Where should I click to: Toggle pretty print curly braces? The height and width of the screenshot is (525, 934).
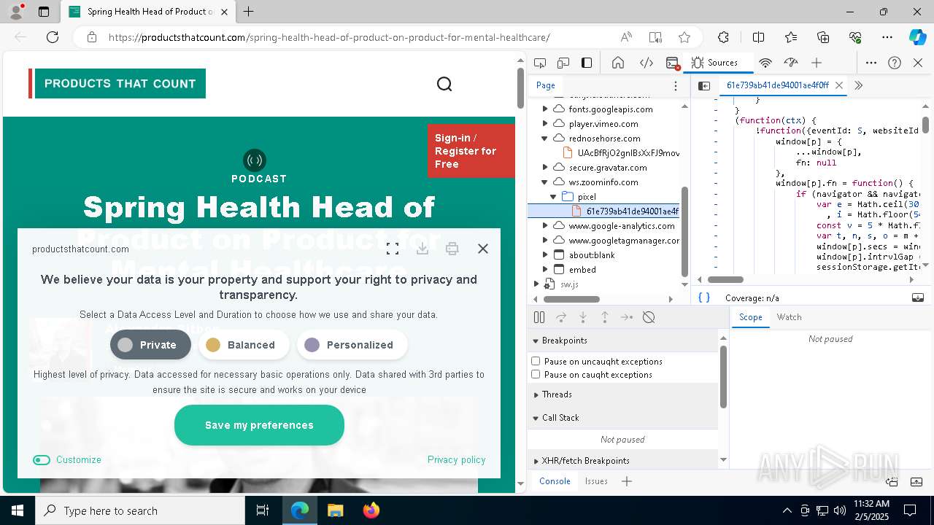(x=704, y=297)
